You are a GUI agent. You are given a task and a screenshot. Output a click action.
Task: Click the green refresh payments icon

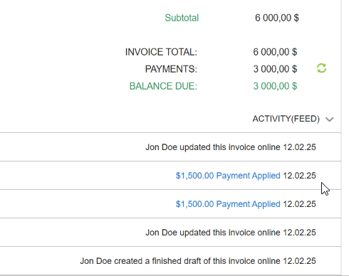tap(321, 68)
